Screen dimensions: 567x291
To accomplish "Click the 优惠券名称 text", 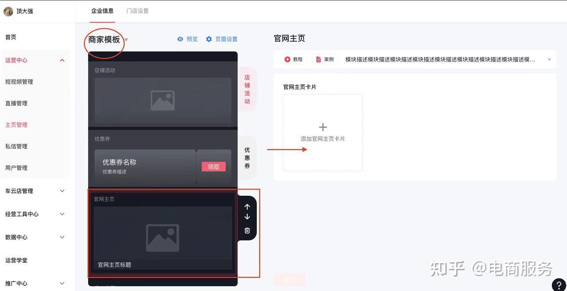I will (x=120, y=162).
